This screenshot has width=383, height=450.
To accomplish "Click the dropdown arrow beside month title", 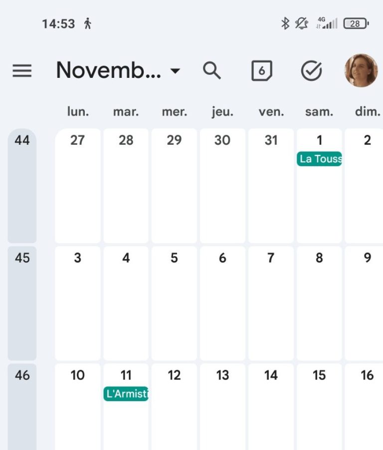I will tap(175, 71).
